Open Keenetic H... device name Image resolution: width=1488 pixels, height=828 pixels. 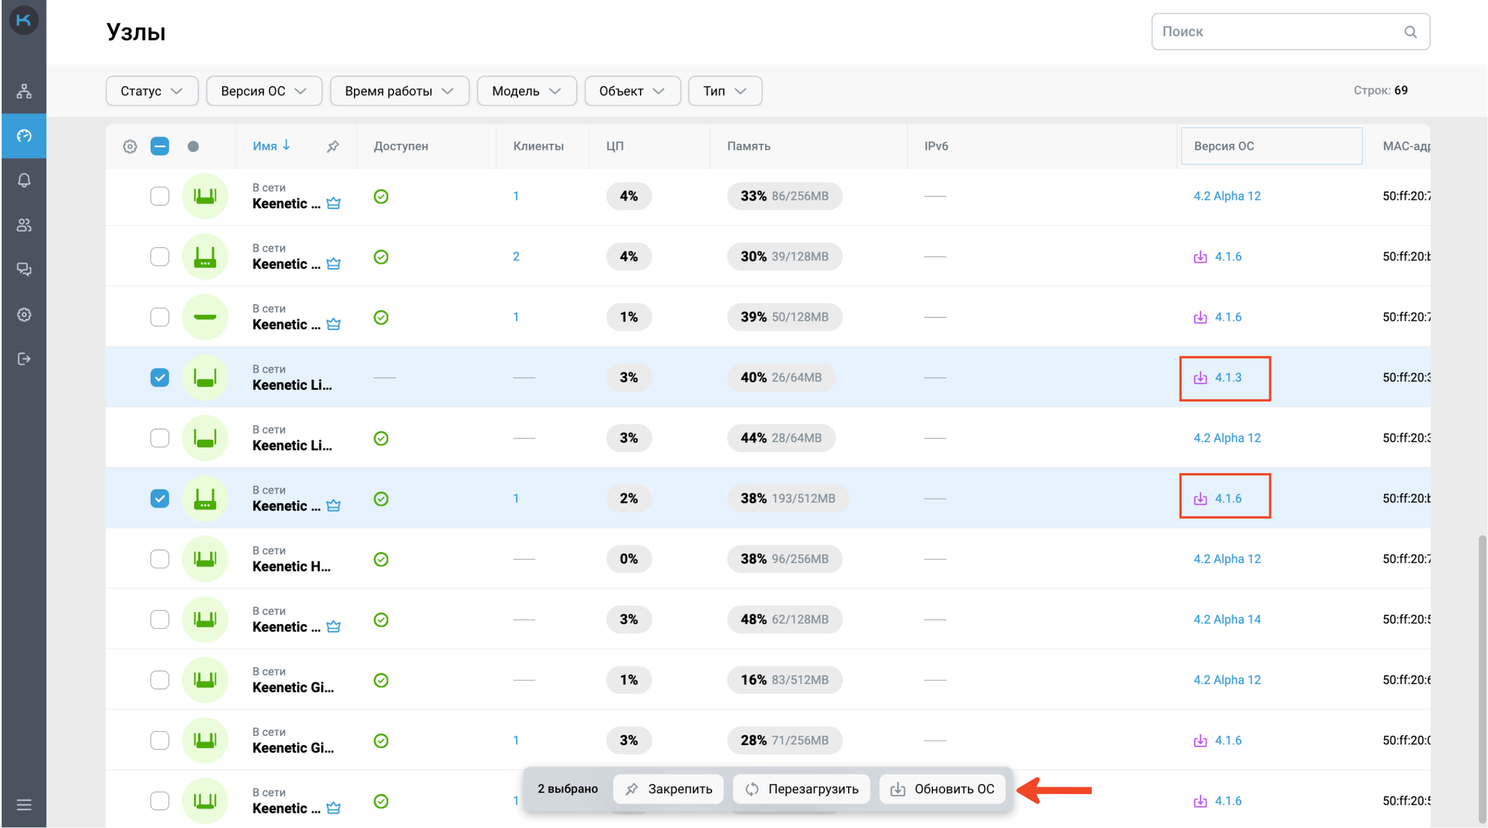291,567
